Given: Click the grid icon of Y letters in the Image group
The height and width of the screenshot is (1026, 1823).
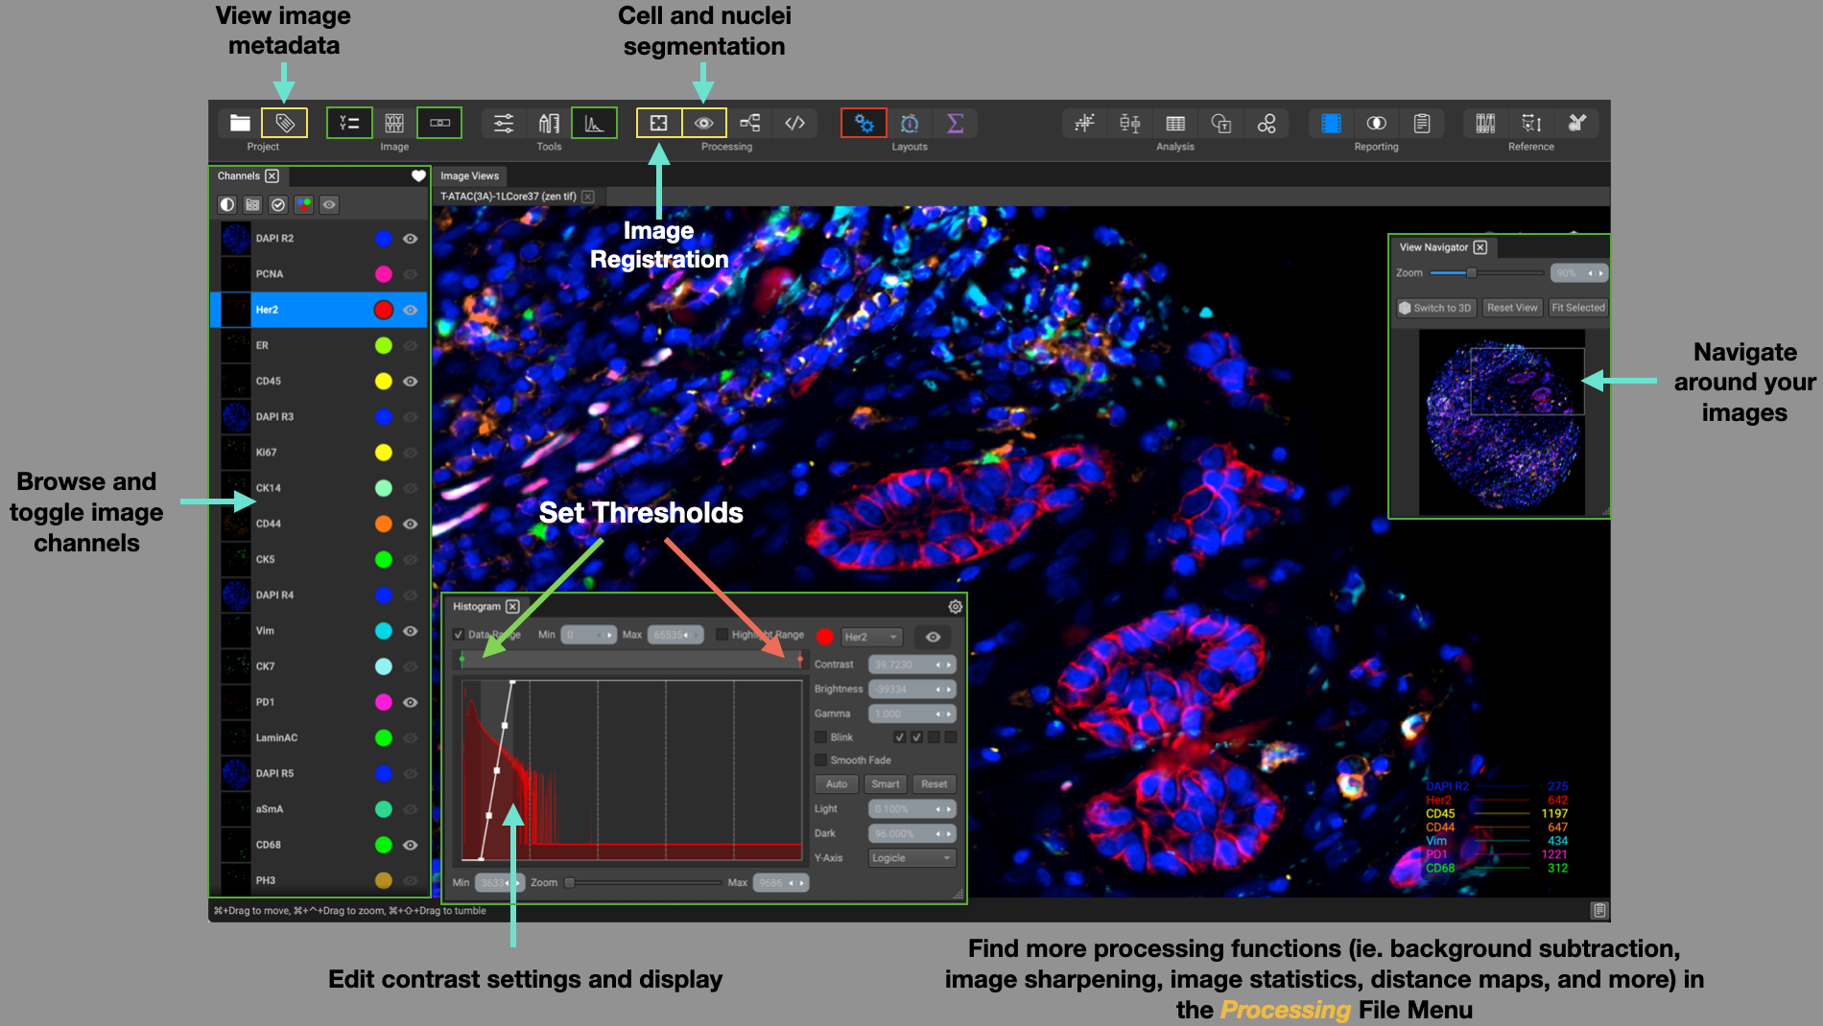Looking at the screenshot, I should click(x=394, y=123).
